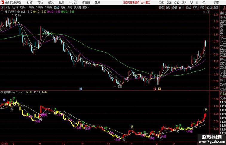Viewport: 226px width, 145px height.
Task: Click the 多股 multi-stock button
Action: (175, 7)
